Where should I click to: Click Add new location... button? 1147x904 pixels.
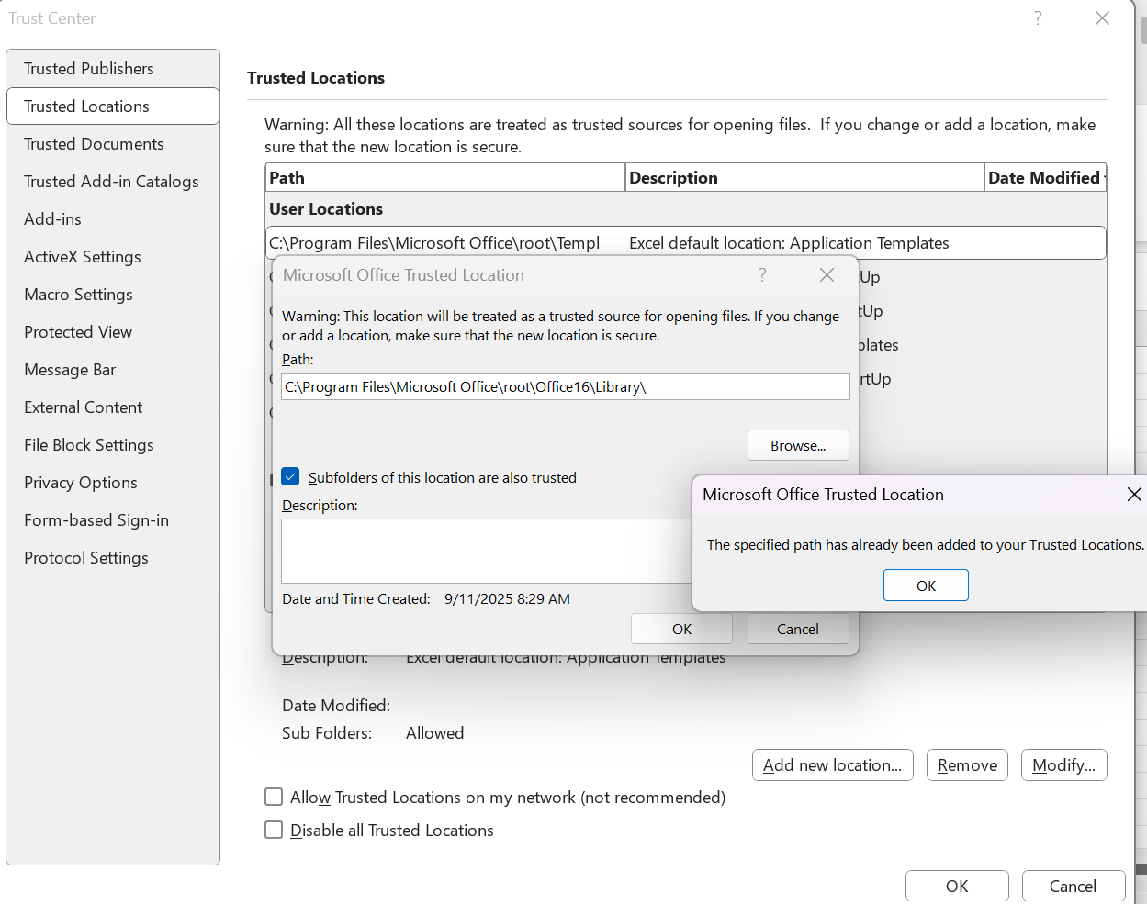832,765
